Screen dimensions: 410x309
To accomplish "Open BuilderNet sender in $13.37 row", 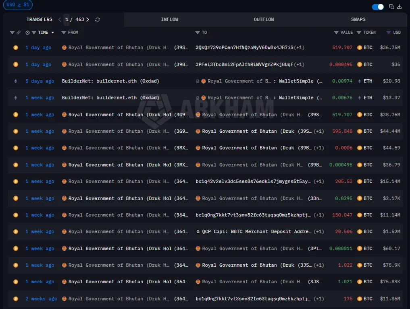I will 110,98.
